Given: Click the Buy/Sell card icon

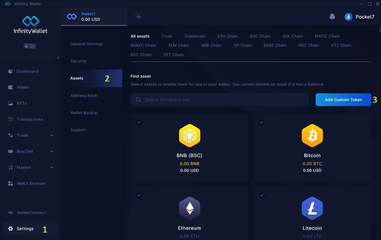Looking at the screenshot, I should point(11,151).
